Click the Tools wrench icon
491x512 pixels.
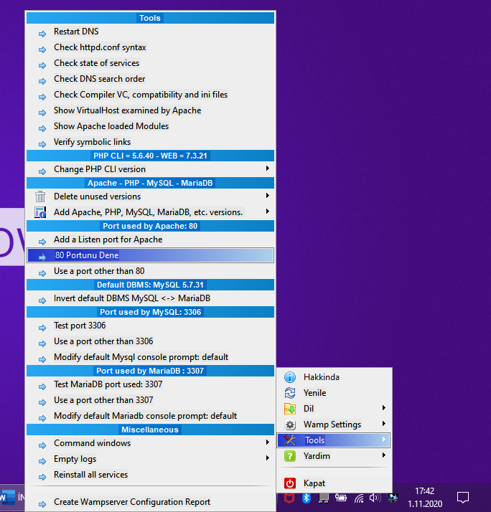[289, 440]
